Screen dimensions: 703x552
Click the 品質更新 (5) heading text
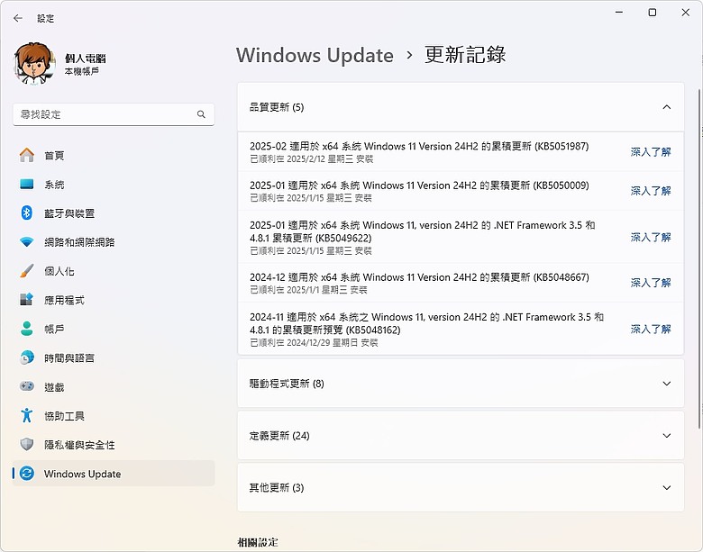click(x=277, y=107)
